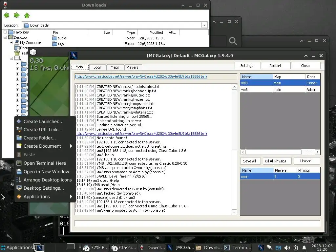Click the notification bell tray icon
This screenshot has width=336, height=252.
click(x=304, y=248)
